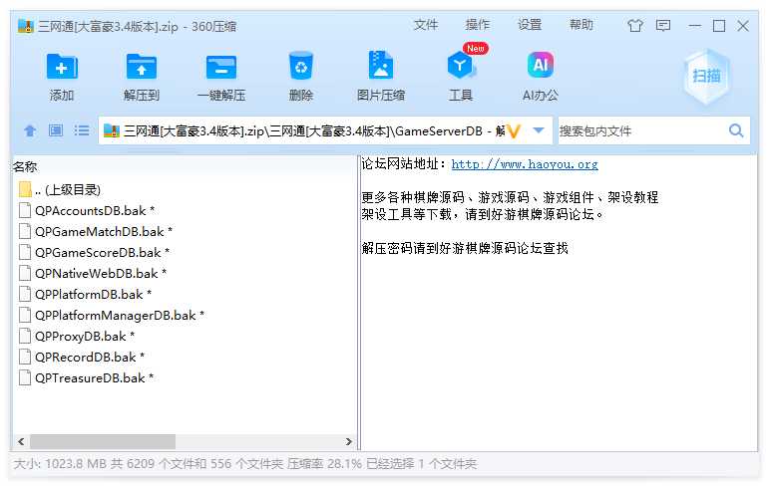Image resolution: width=769 pixels, height=486 pixels.
Task: Click the 名称 column header
Action: click(x=25, y=166)
